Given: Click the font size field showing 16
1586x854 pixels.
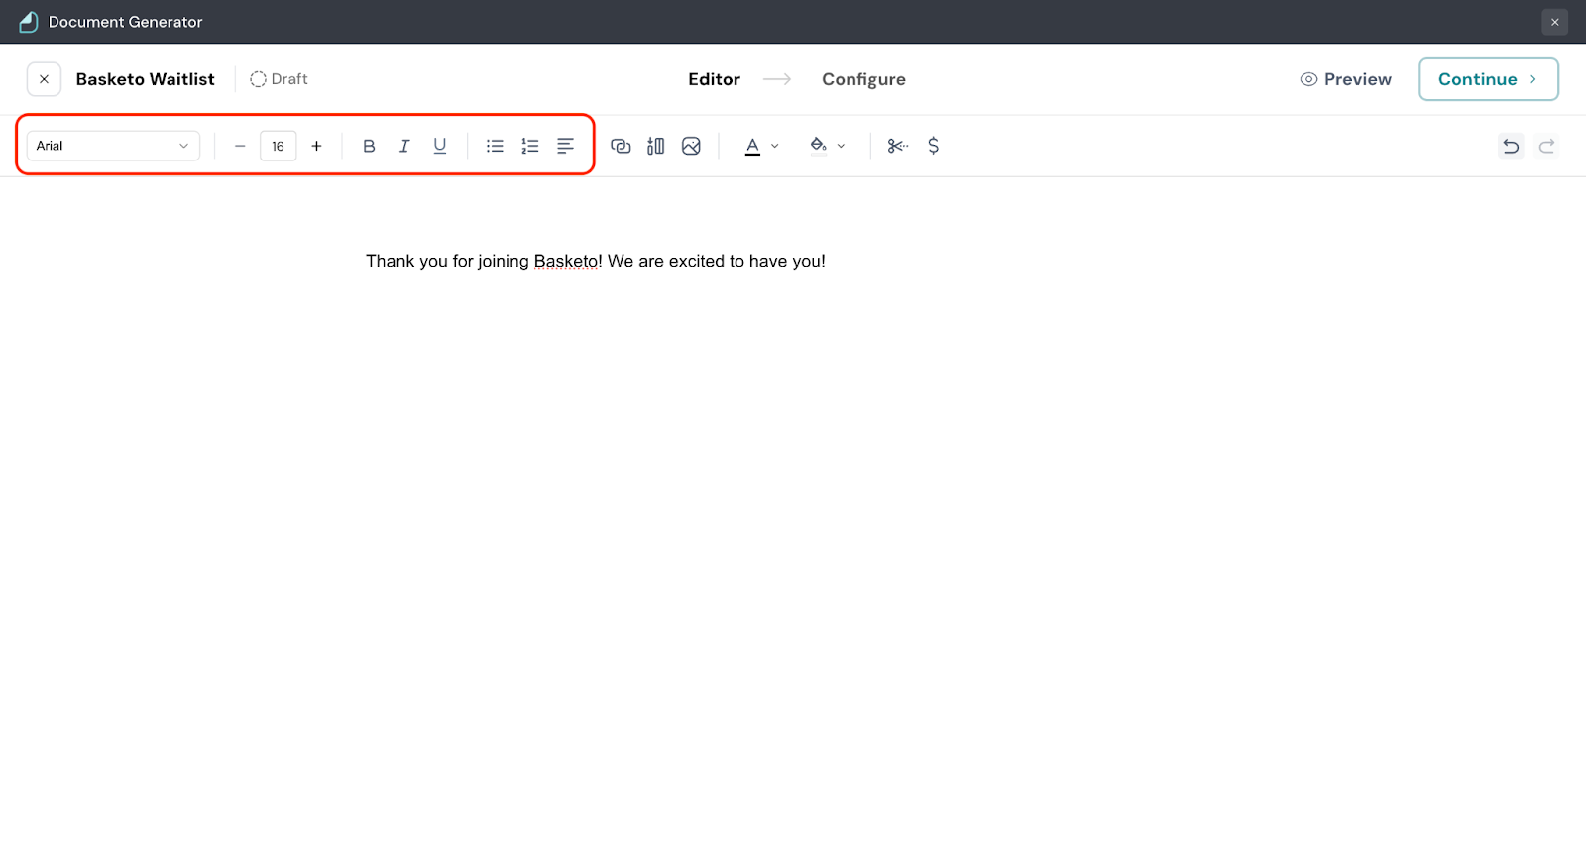Looking at the screenshot, I should click(x=278, y=146).
